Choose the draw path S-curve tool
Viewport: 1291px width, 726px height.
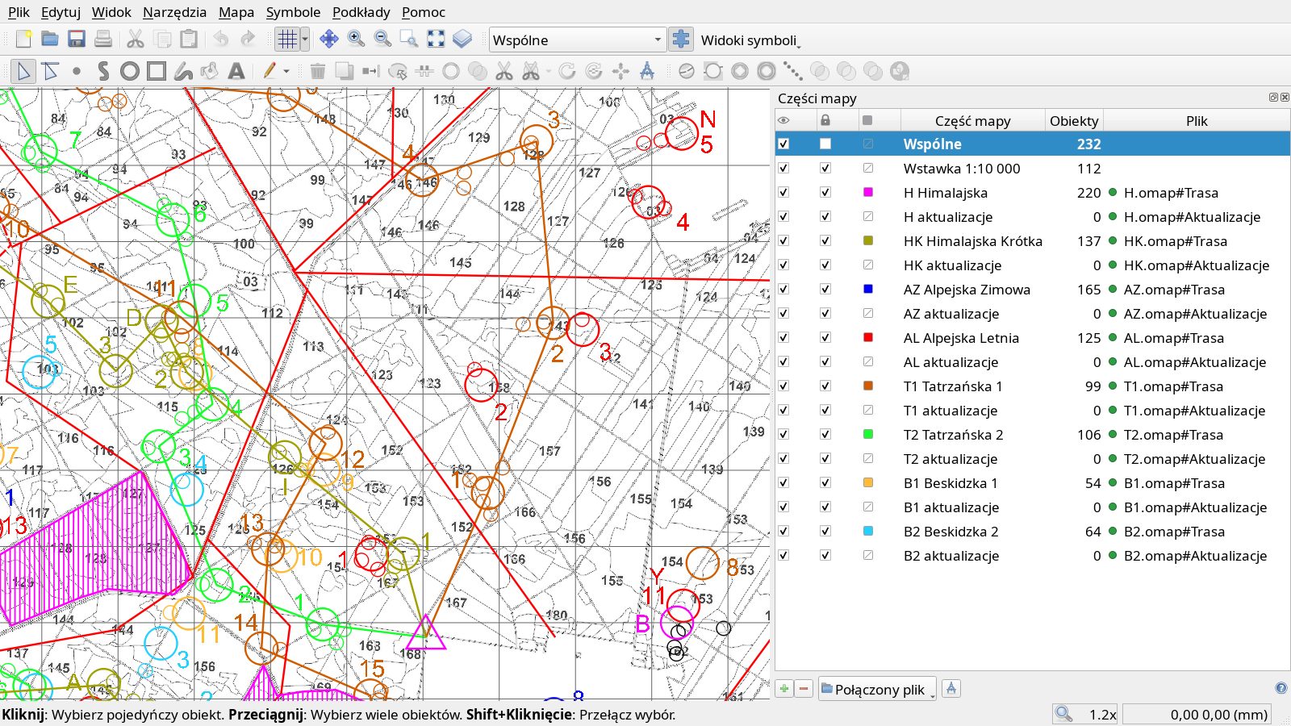tap(103, 71)
